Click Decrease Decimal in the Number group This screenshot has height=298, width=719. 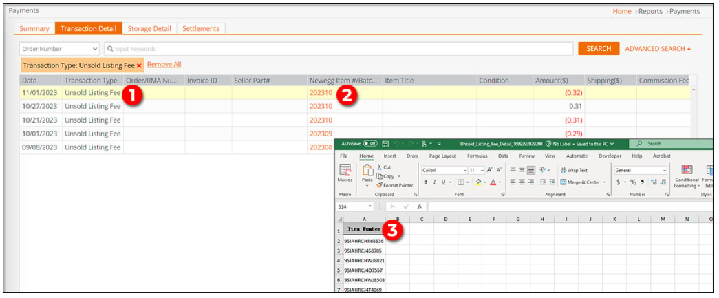coord(663,182)
